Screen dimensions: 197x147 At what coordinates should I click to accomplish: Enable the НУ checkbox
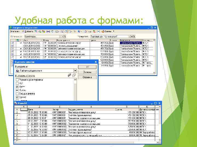pos(17,83)
